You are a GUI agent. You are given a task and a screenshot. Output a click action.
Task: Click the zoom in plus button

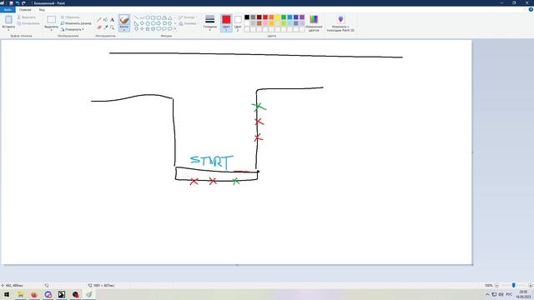coord(531,285)
